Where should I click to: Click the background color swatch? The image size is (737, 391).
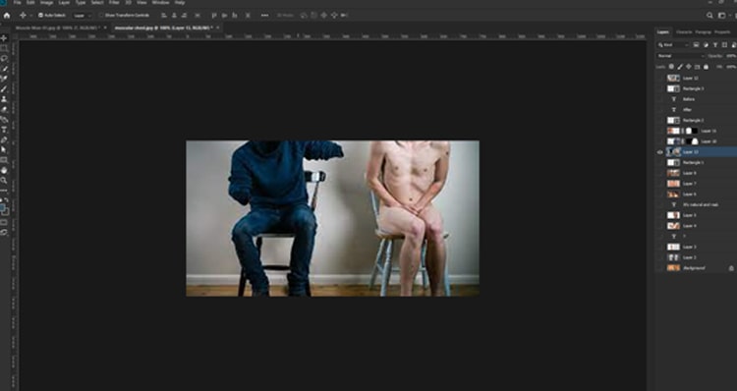tap(6, 212)
